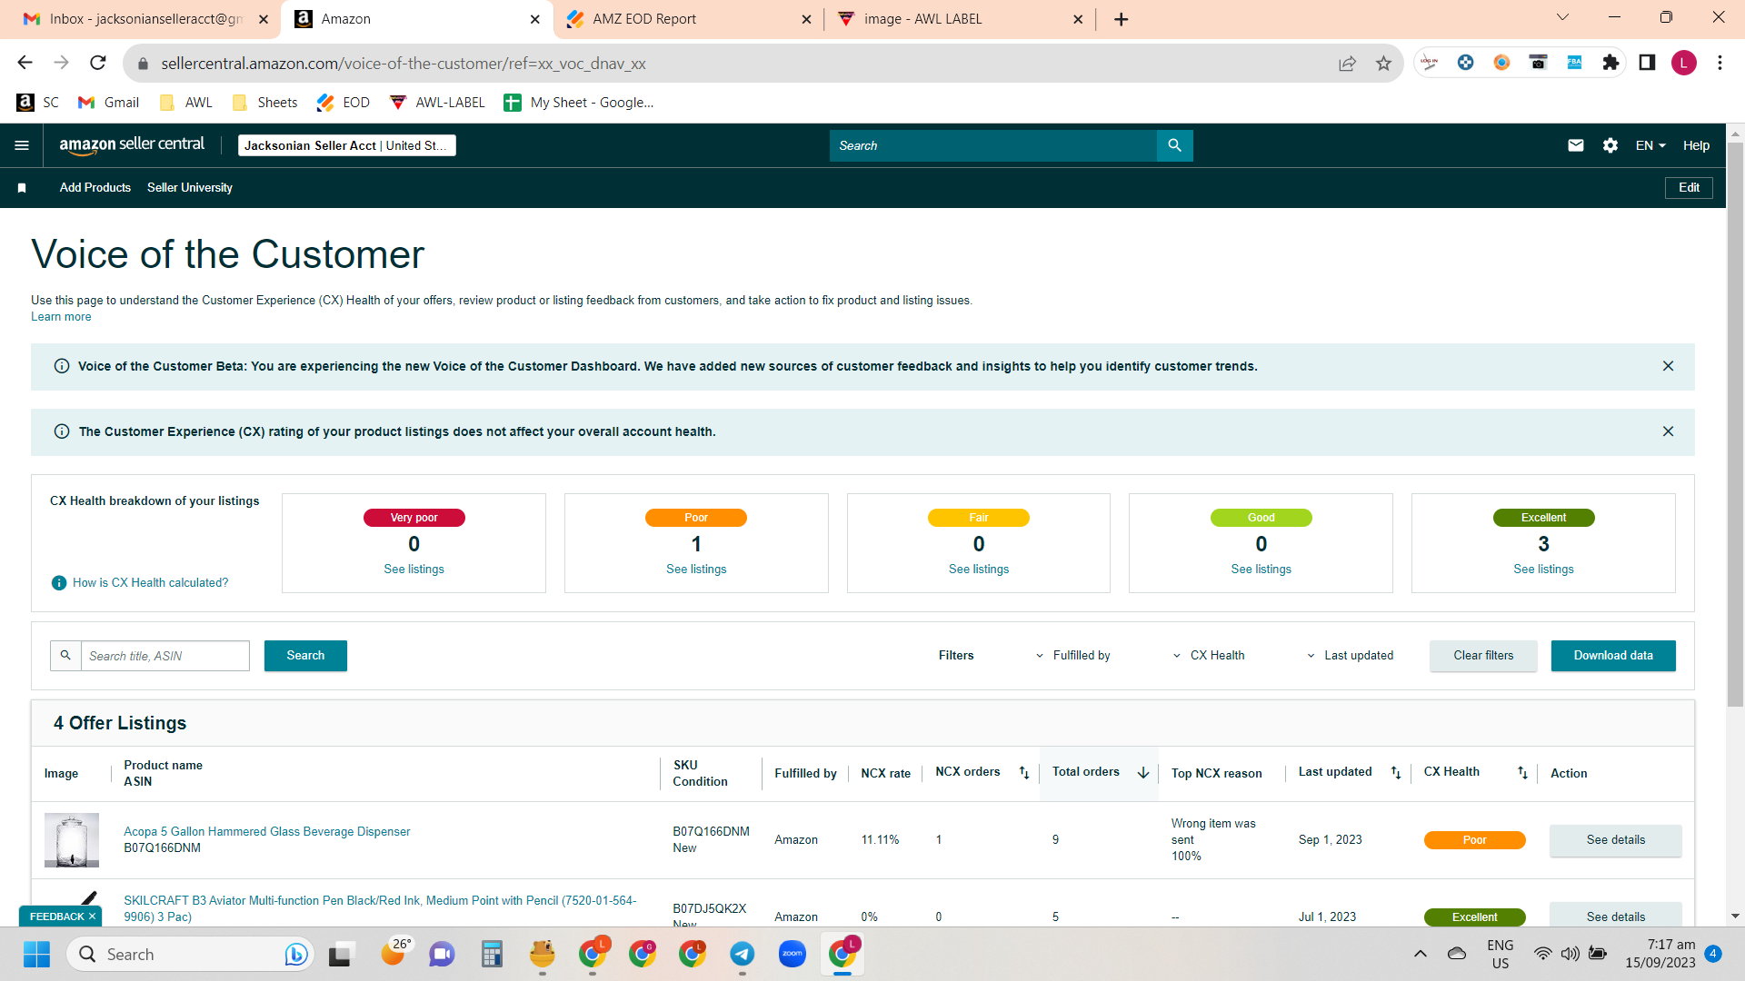See listings under the Poor CX Health card
The width and height of the screenshot is (1745, 981).
pos(696,570)
